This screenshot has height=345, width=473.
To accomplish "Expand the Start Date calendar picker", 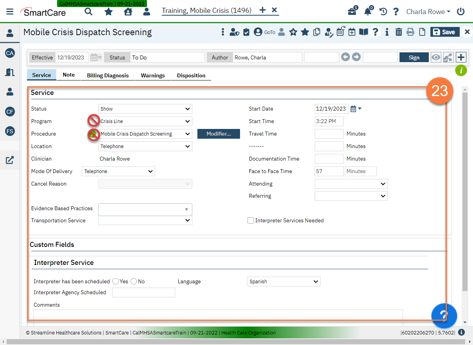I will pyautogui.click(x=353, y=109).
